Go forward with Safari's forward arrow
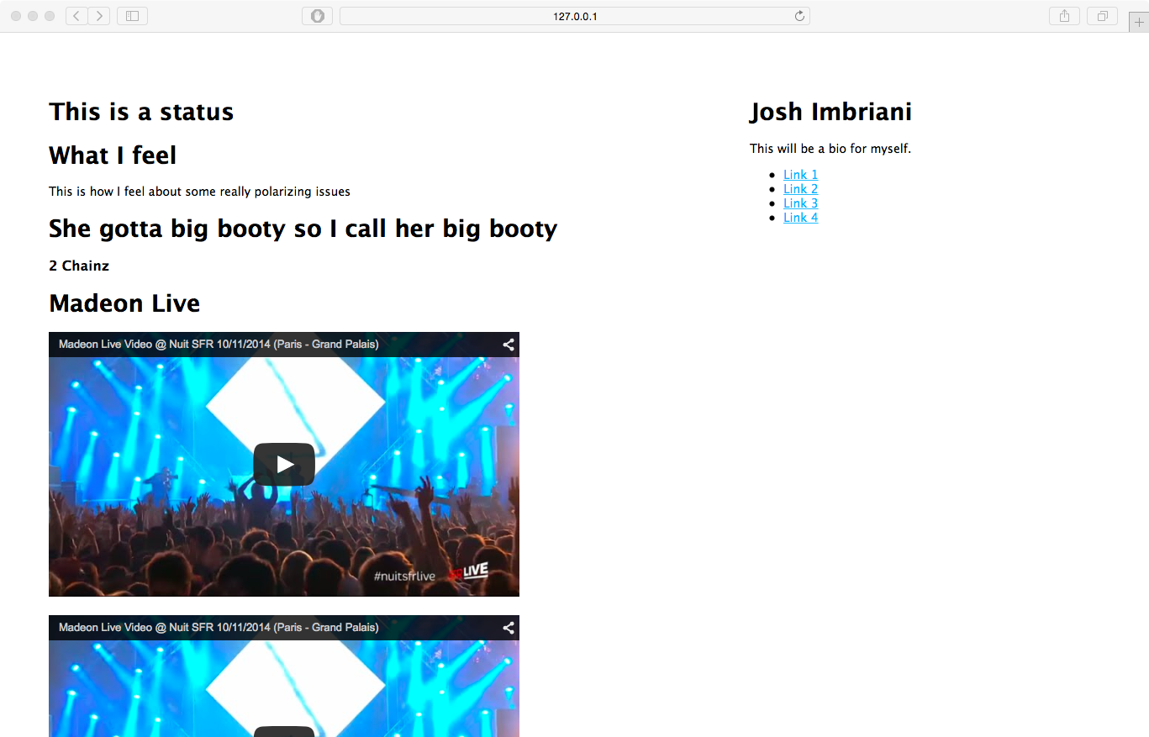 (99, 16)
